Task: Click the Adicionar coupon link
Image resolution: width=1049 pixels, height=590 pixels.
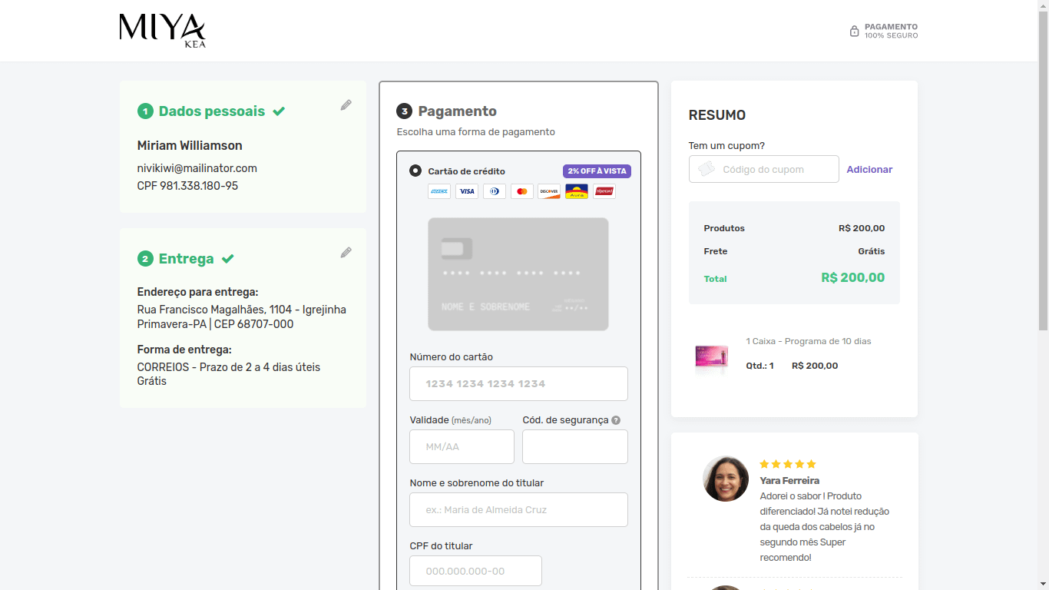Action: coord(869,170)
